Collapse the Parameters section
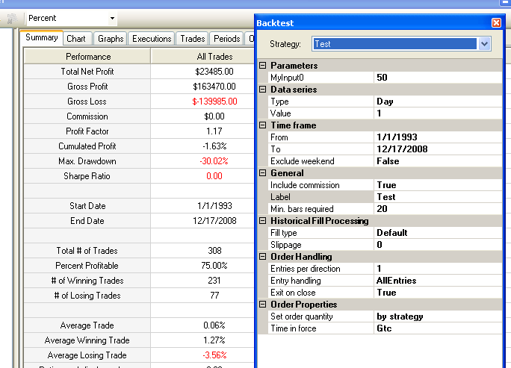Viewport: 511px width, 368px height. pyautogui.click(x=263, y=66)
